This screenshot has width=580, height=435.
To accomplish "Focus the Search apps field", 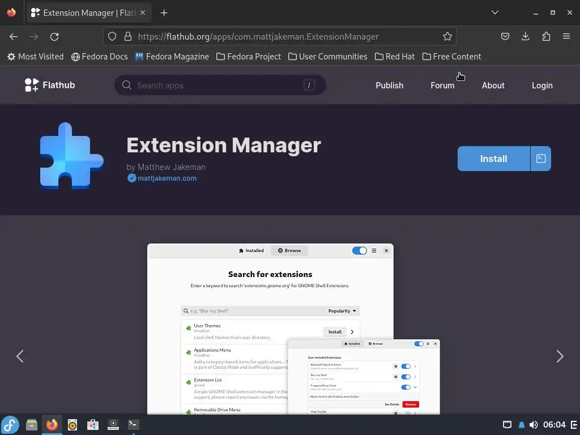I will pos(220,85).
